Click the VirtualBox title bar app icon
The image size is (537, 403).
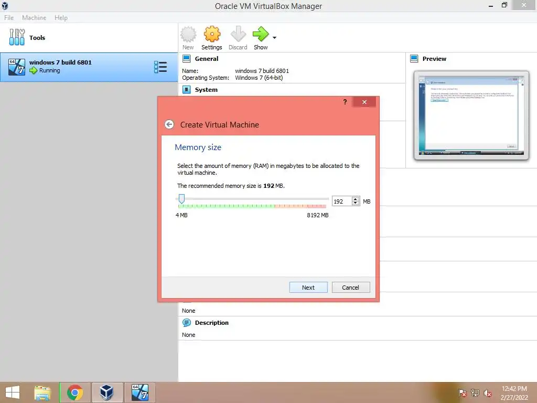click(x=5, y=5)
